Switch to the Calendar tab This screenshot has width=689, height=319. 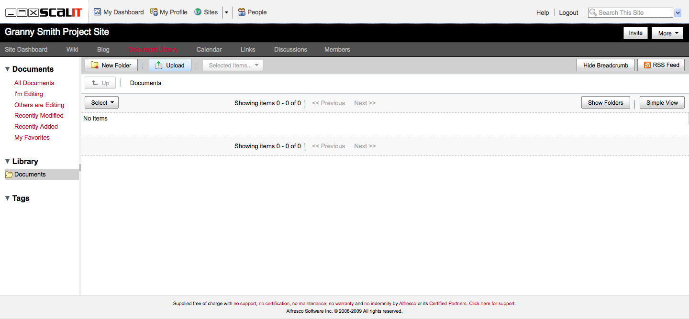[x=209, y=49]
